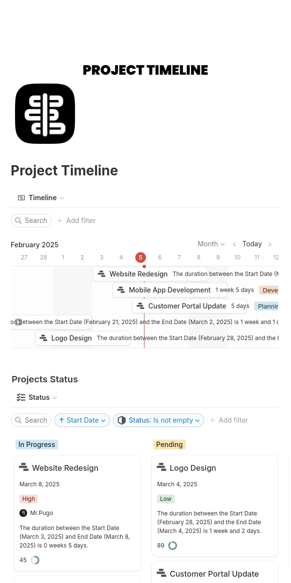Jump to Today in the timeline
Image resolution: width=291 pixels, height=583 pixels.
click(252, 244)
